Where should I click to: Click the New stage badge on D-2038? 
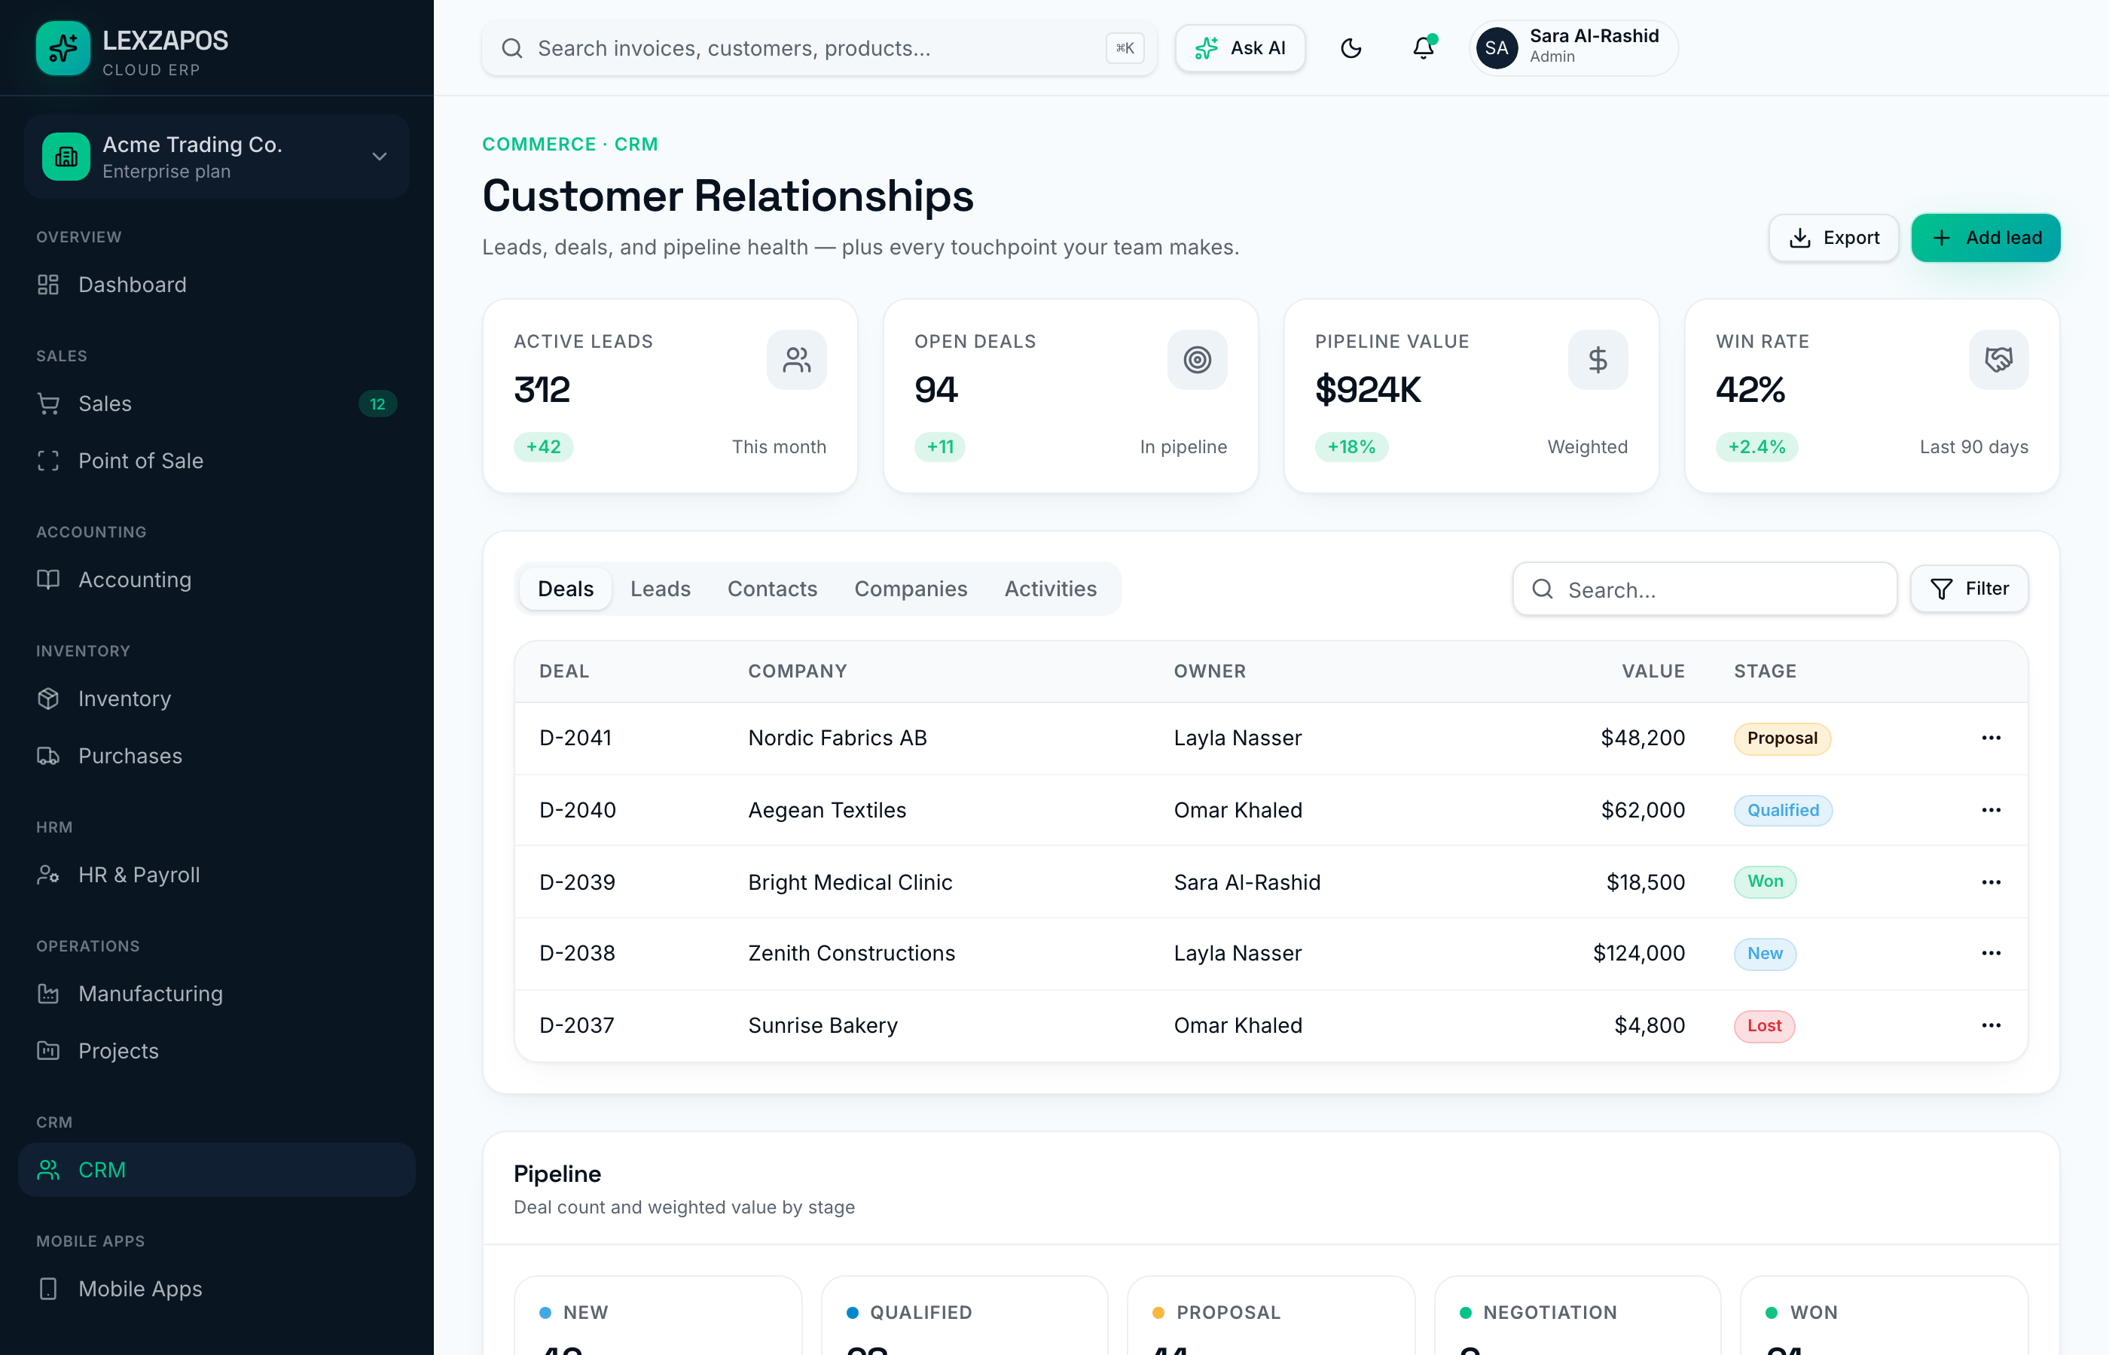click(x=1765, y=954)
